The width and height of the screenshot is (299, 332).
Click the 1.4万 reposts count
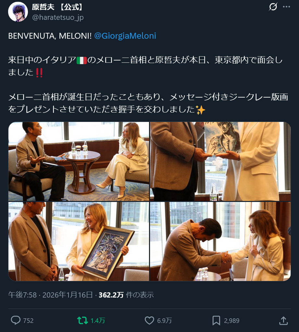coord(97,321)
